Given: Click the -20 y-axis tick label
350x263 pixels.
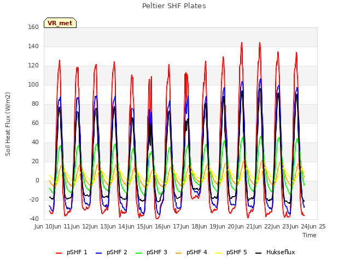Looking at the screenshot, I should tap(34, 199).
